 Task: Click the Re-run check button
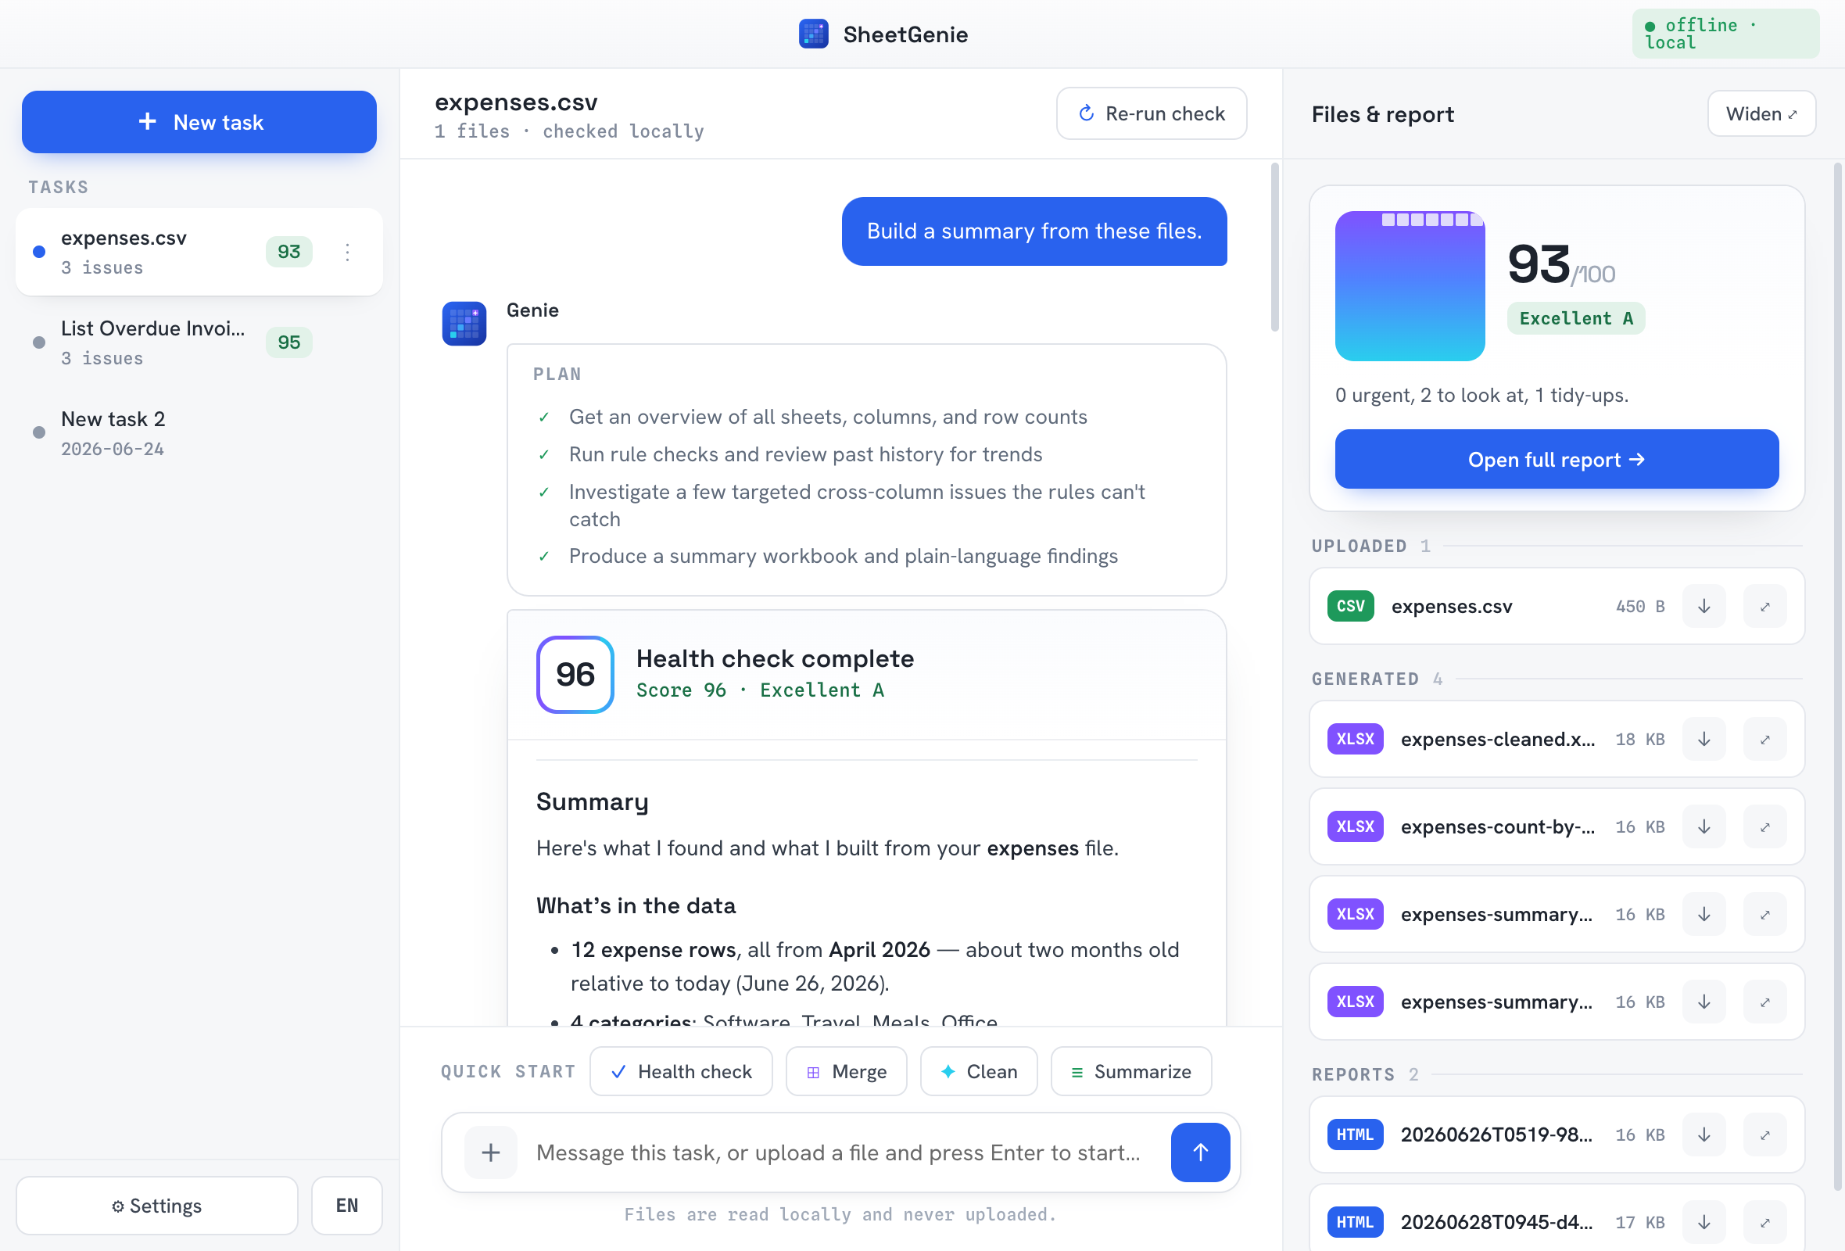pos(1151,113)
